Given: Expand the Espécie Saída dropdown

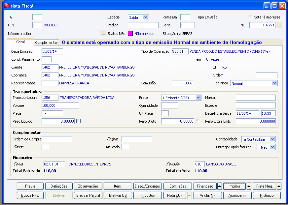Looking at the screenshot, I should pos(146,17).
